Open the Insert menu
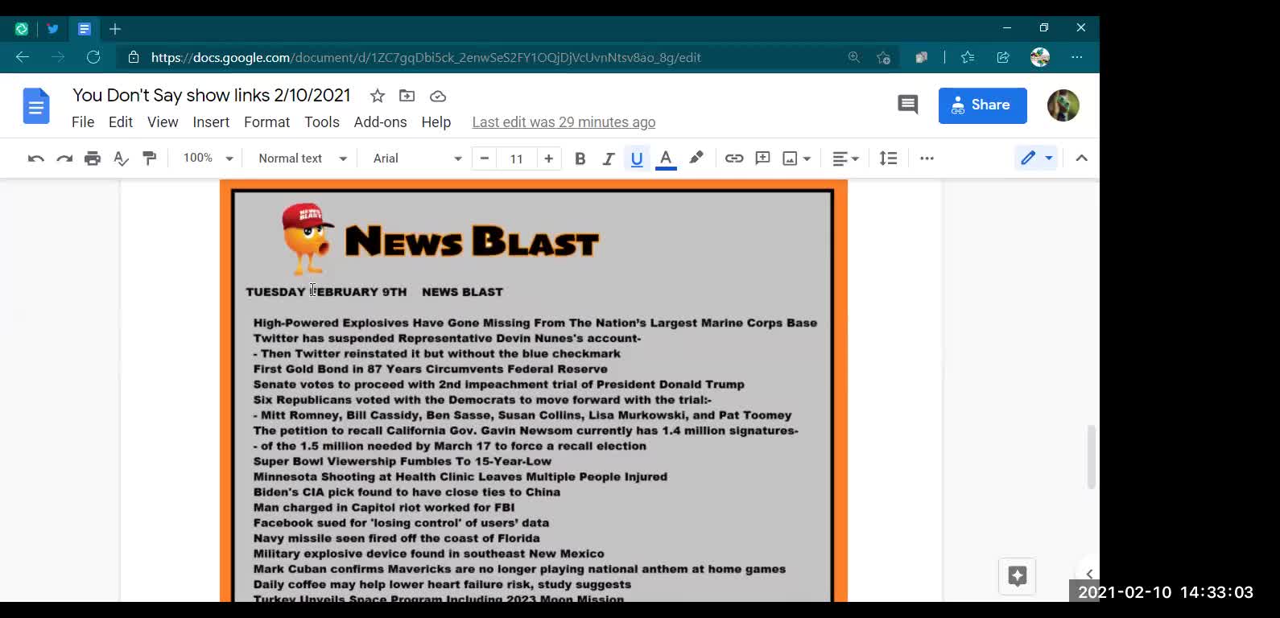Viewport: 1280px width, 618px height. click(x=211, y=122)
